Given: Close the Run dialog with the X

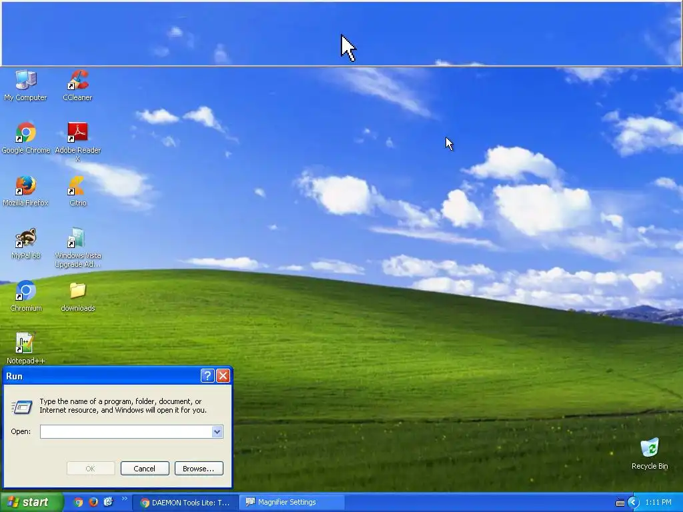Looking at the screenshot, I should pos(223,376).
